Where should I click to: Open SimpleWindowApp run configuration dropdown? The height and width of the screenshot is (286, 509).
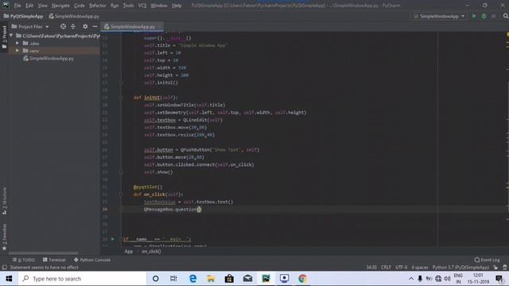(x=438, y=16)
